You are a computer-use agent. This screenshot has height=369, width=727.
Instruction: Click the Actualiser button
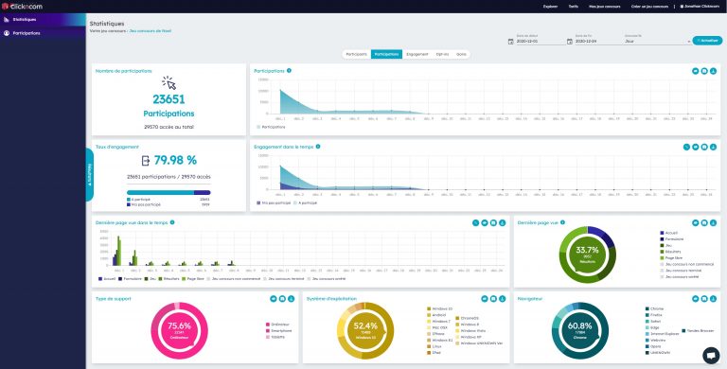[707, 41]
